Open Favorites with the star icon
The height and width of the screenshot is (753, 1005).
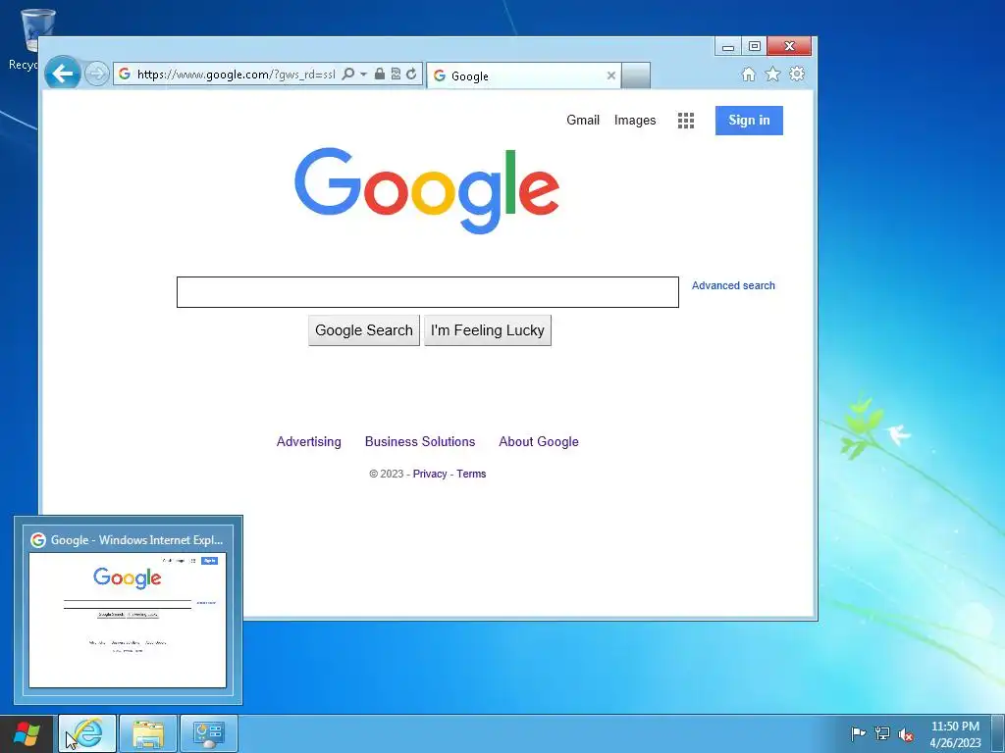coord(773,75)
